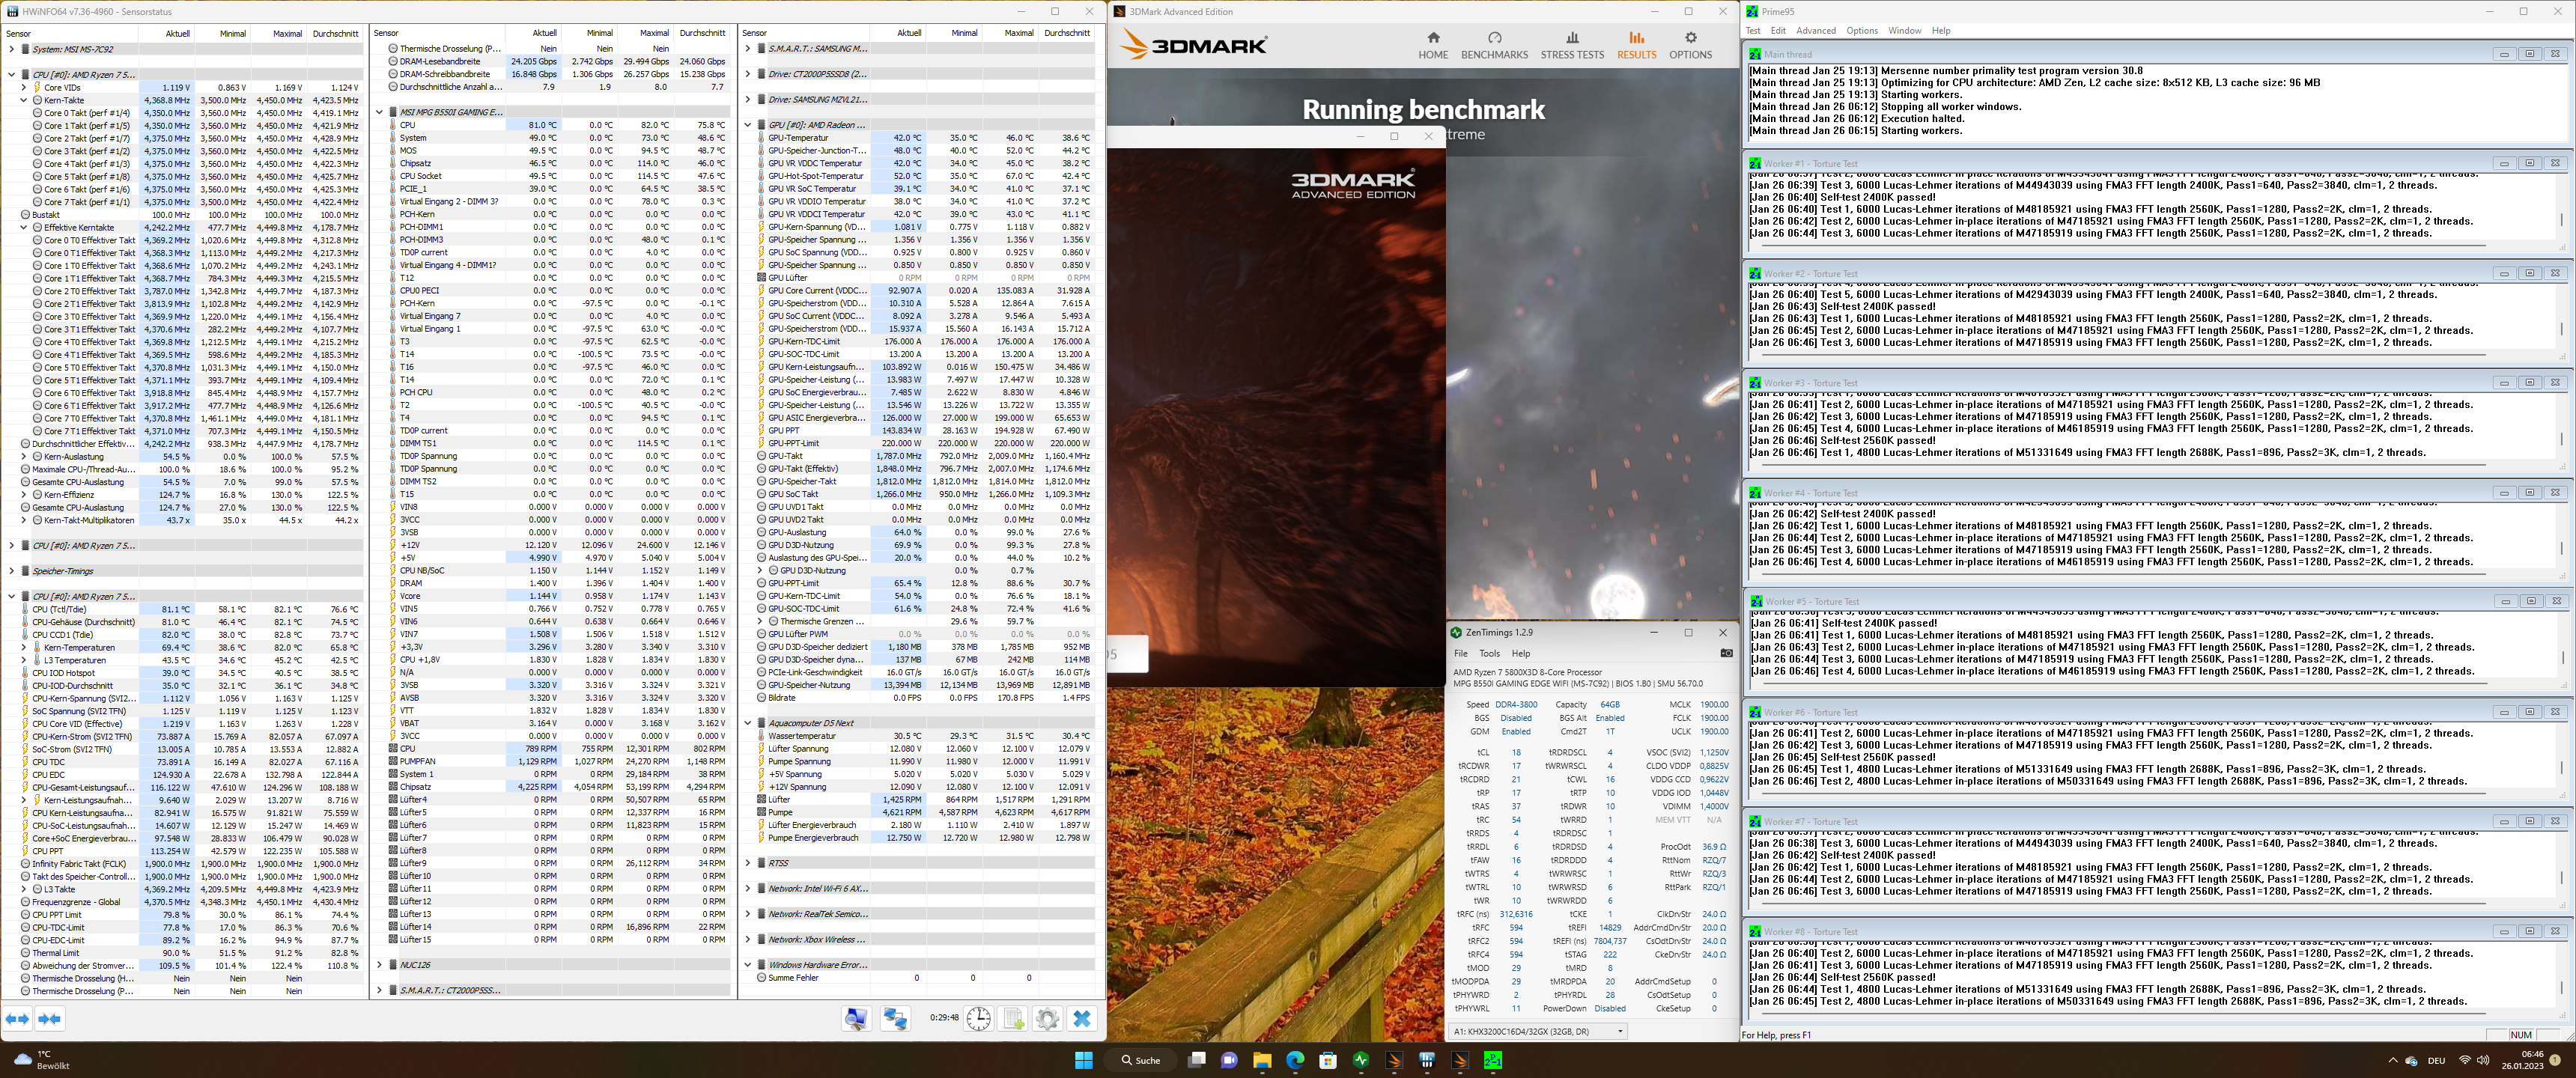Open the 3DMark Options gear tab
The image size is (2576, 1078).
pyautogui.click(x=1690, y=45)
